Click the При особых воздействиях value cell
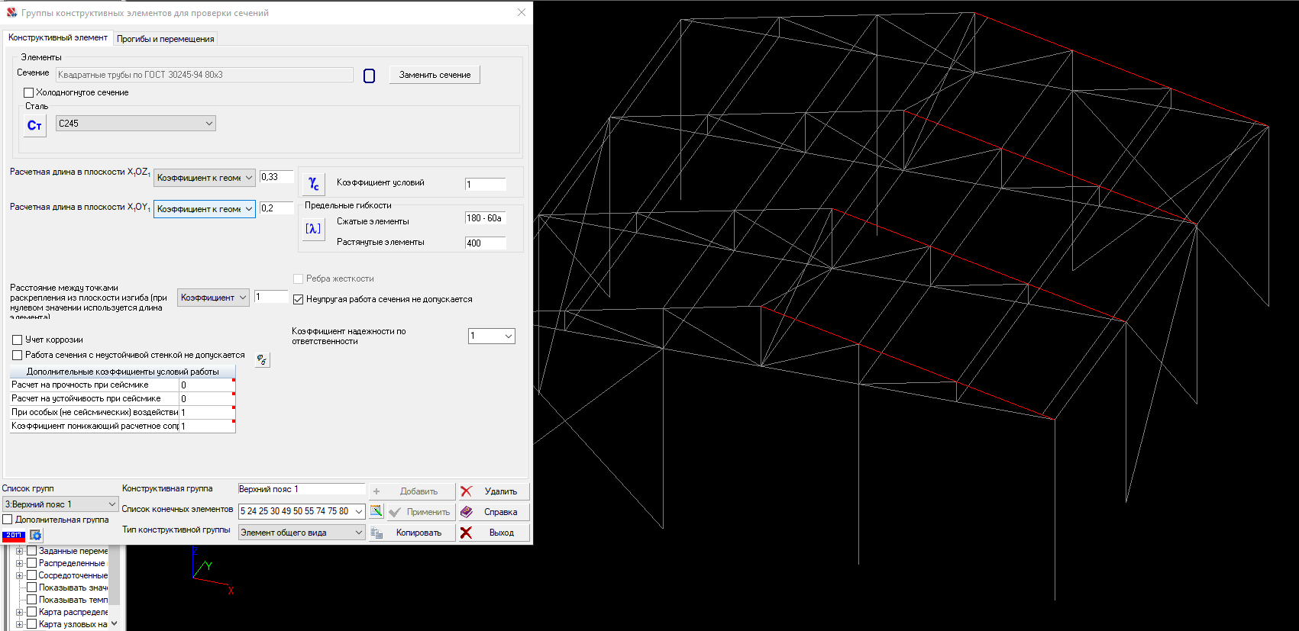 207,413
